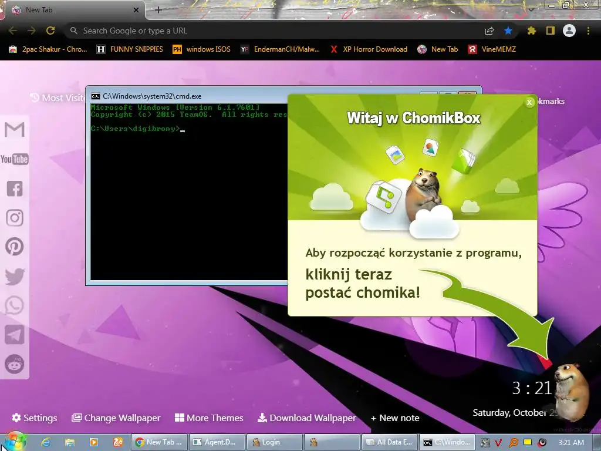This screenshot has width=601, height=451.
Task: Open the Telegram icon in the sidebar
Action: pyautogui.click(x=15, y=335)
